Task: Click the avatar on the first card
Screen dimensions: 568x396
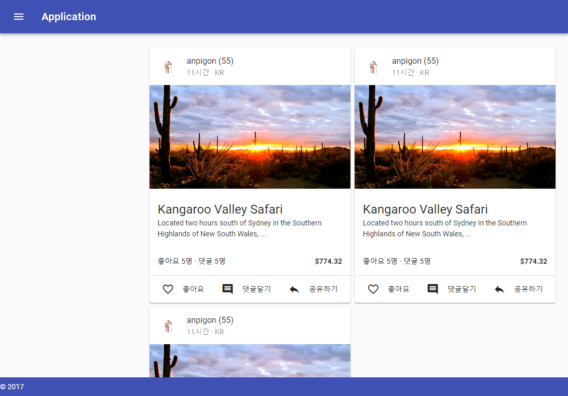Action: [168, 67]
